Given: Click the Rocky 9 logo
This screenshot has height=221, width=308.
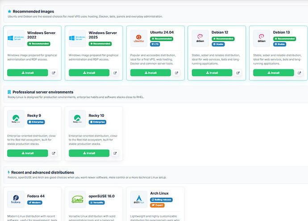Looking at the screenshot, I should pos(16,119).
